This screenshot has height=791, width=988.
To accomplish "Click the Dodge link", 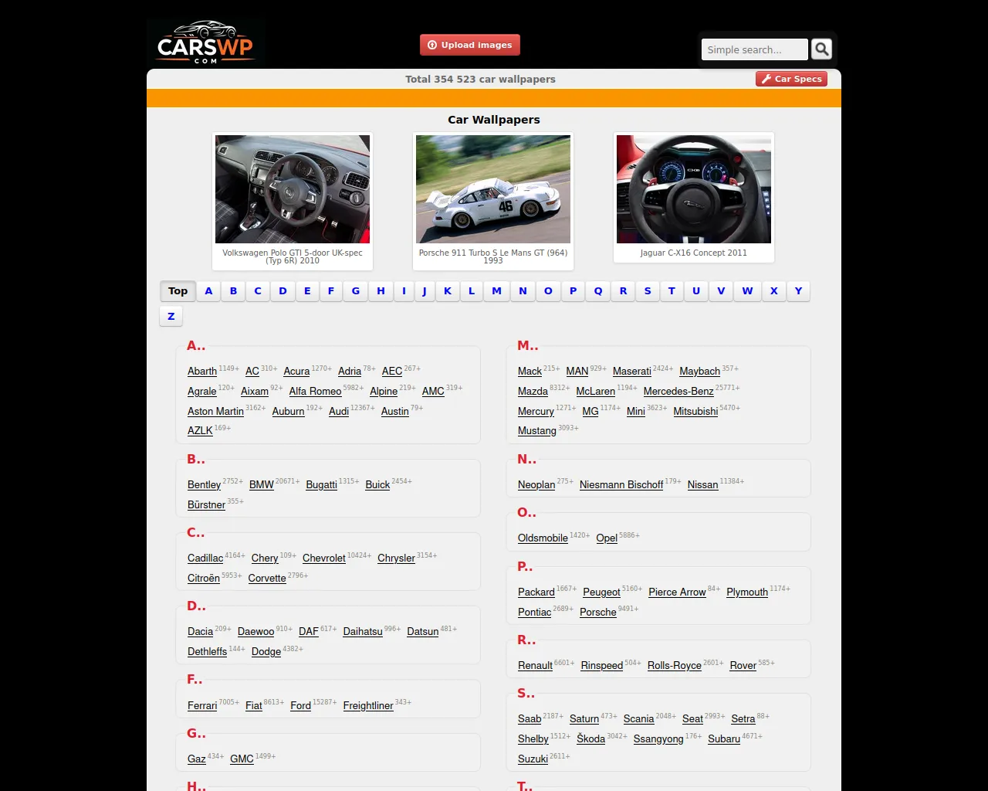I will click(266, 652).
